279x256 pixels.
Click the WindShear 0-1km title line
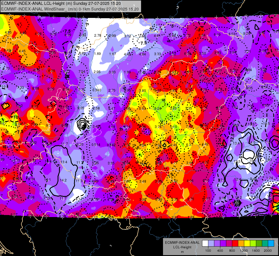(x=70, y=9)
